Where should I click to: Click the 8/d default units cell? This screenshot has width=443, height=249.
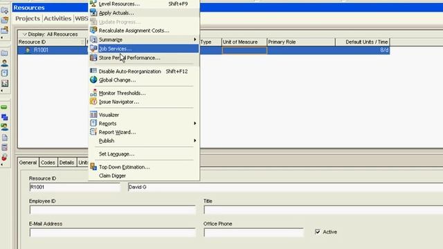(363, 50)
